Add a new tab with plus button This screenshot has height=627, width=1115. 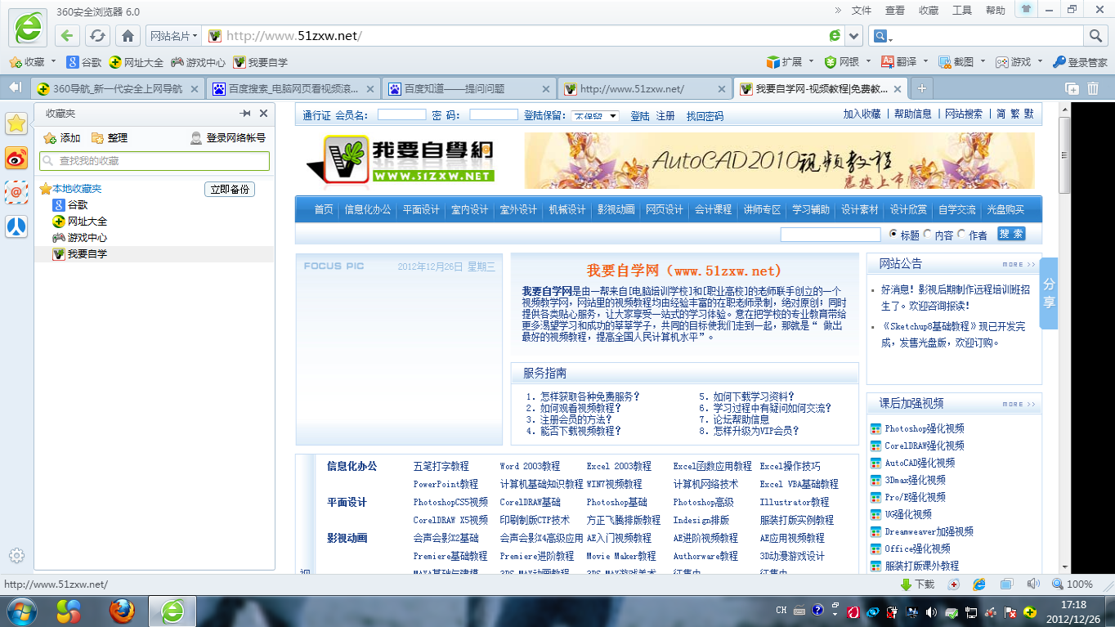[x=921, y=88]
